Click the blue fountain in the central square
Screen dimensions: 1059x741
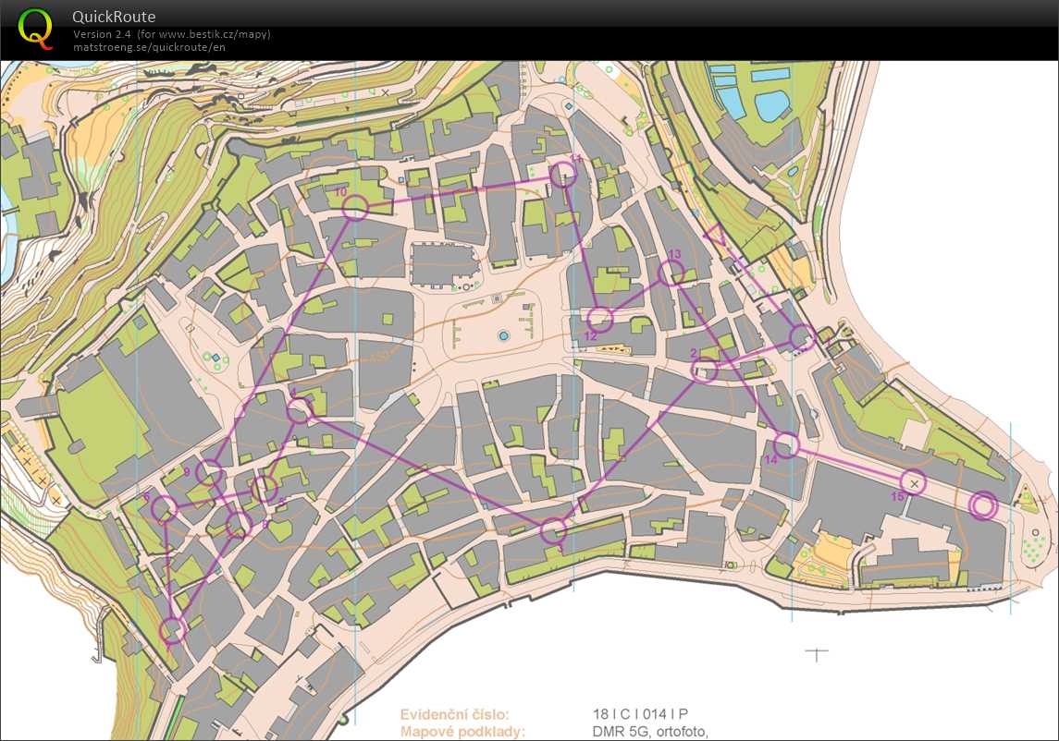point(503,335)
